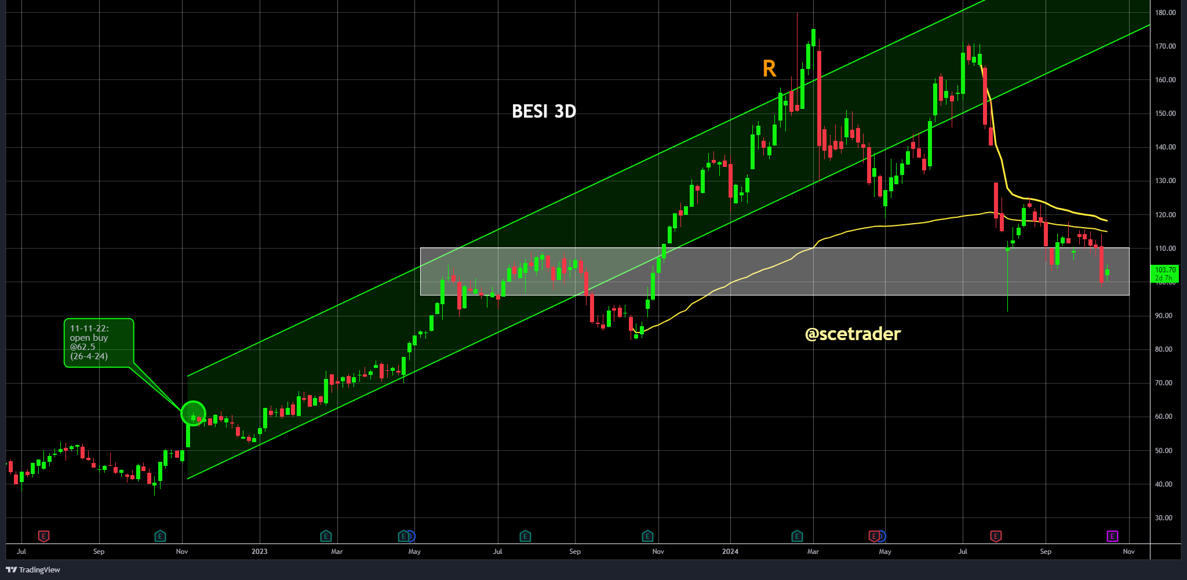Click the 103.70 current price label
The width and height of the screenshot is (1187, 580).
1165,273
